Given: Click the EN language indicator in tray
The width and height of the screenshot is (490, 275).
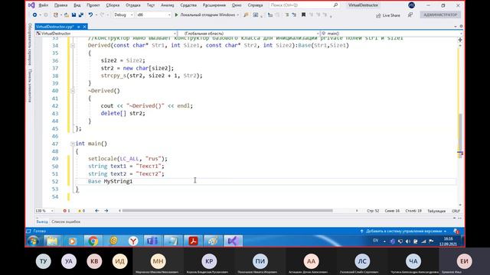Looking at the screenshot, I should pyautogui.click(x=376, y=241).
